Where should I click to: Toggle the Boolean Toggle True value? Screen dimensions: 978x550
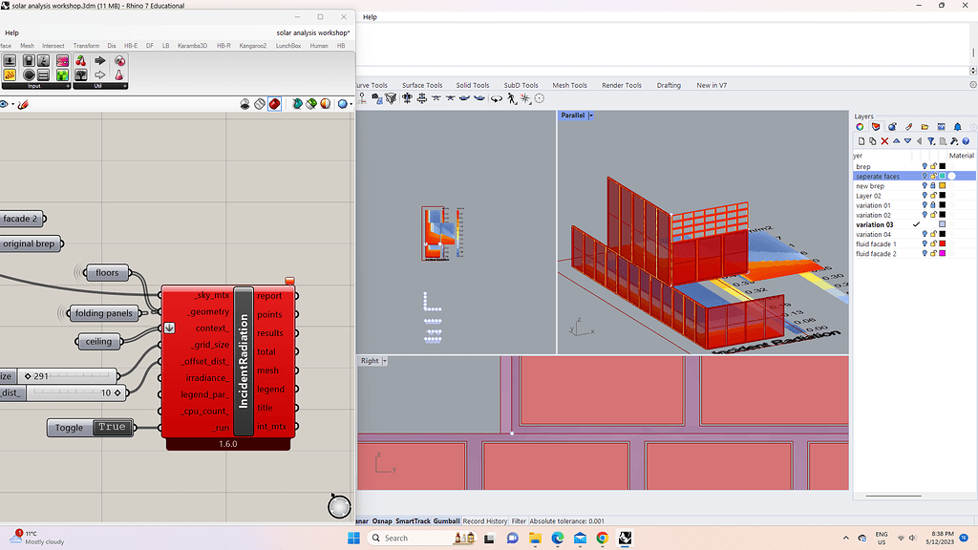click(113, 427)
